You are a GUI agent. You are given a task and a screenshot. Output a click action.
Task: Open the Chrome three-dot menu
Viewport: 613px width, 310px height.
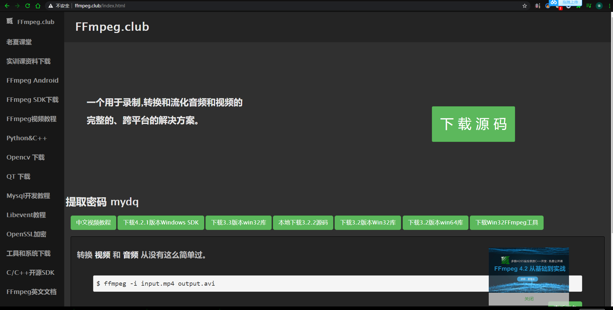coord(609,6)
